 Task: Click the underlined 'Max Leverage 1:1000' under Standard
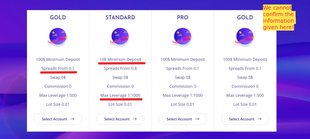(x=120, y=95)
